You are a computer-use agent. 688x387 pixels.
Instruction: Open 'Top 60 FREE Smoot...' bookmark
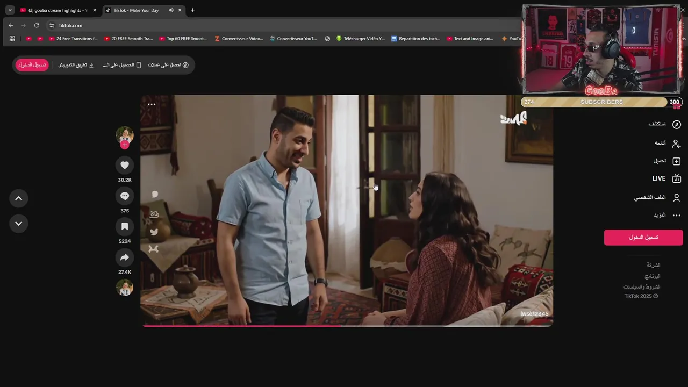[183, 39]
